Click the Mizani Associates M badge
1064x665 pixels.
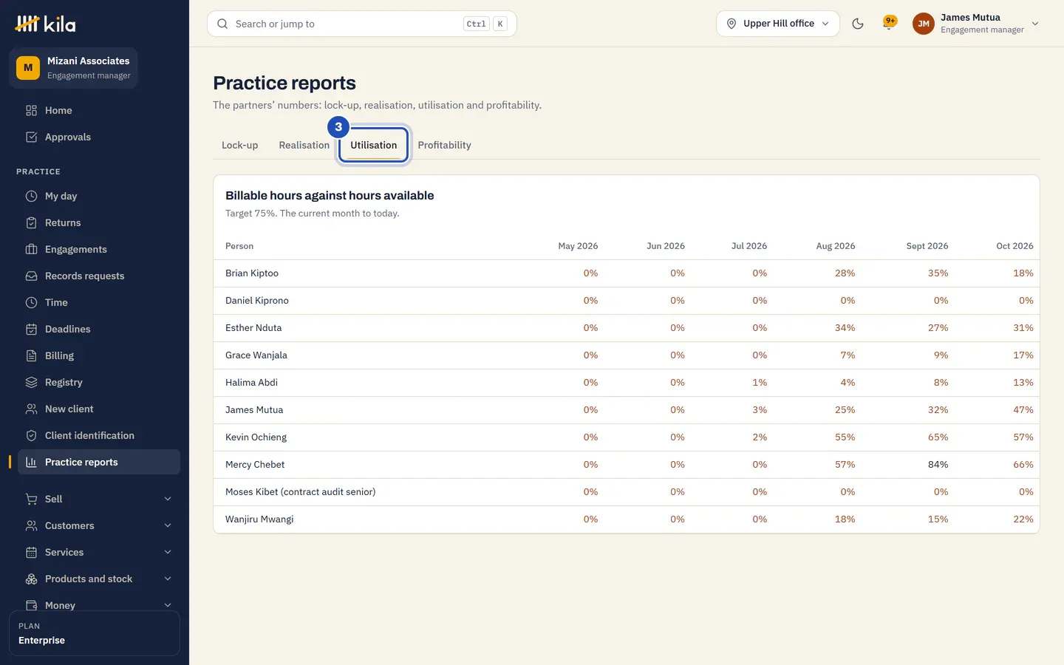point(28,68)
